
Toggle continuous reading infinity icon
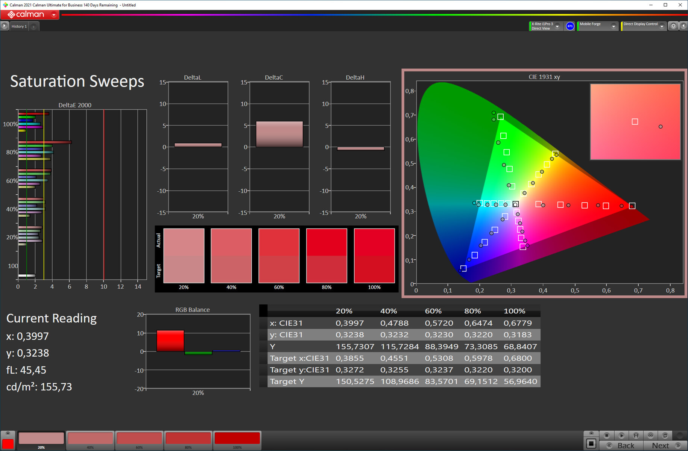650,435
